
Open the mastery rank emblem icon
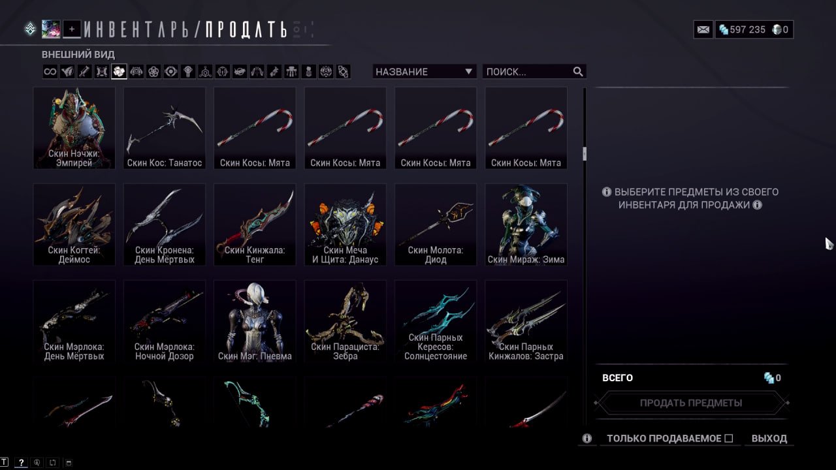30,29
